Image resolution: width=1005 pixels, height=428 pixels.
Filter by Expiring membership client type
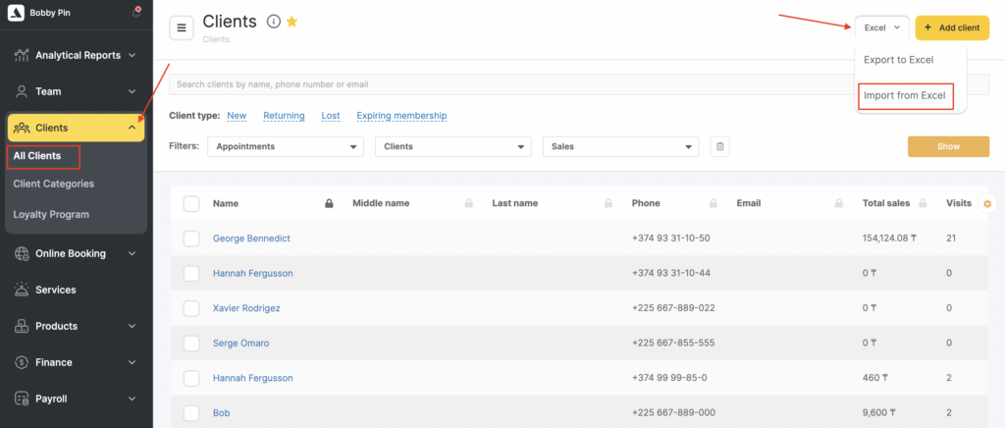coord(401,116)
